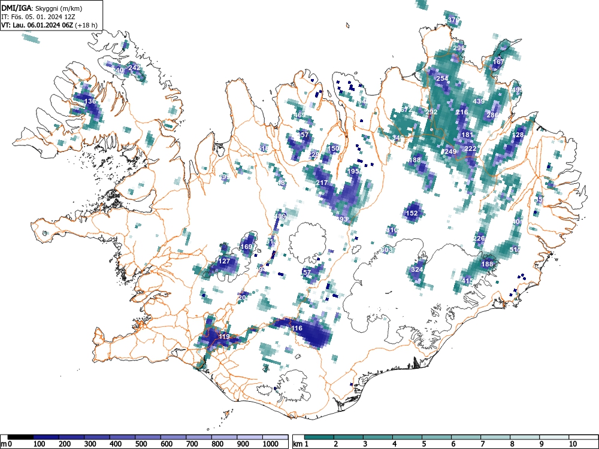Click the 222 map value
The height and width of the screenshot is (449, 599).
click(470, 148)
